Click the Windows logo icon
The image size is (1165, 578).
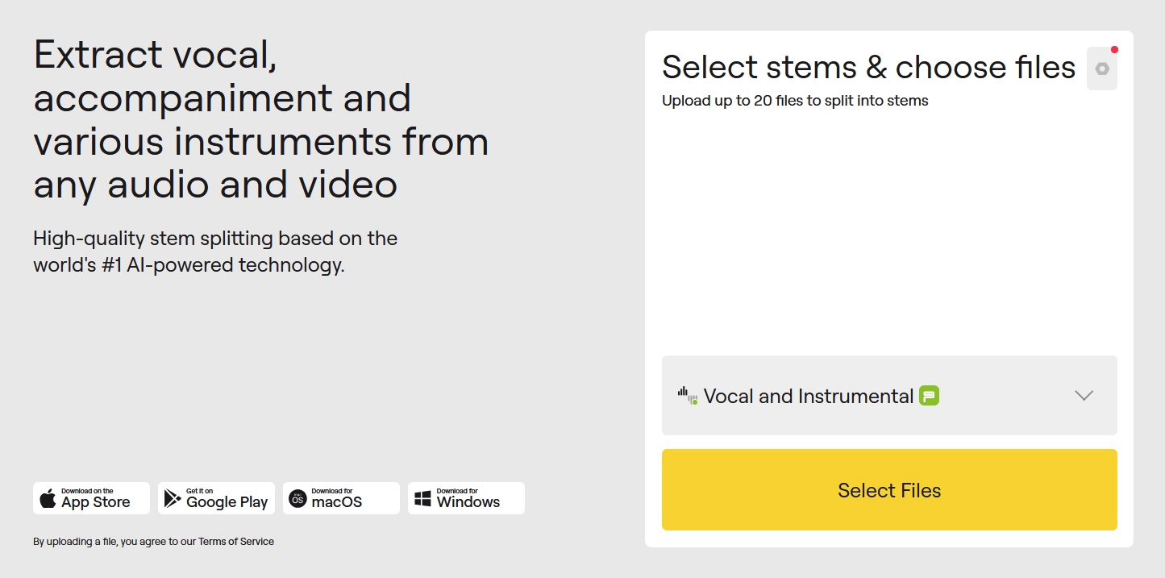click(422, 499)
